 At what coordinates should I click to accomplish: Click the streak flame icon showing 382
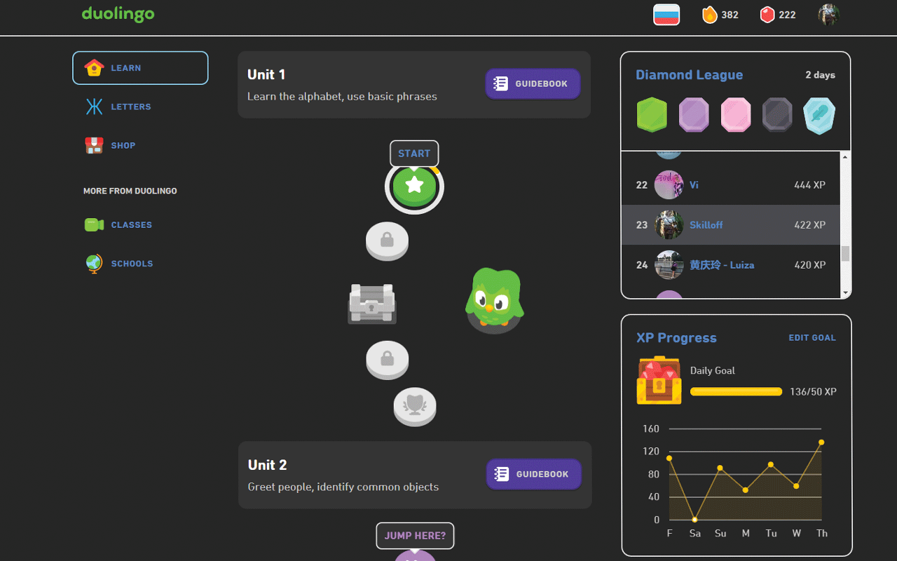tap(710, 15)
